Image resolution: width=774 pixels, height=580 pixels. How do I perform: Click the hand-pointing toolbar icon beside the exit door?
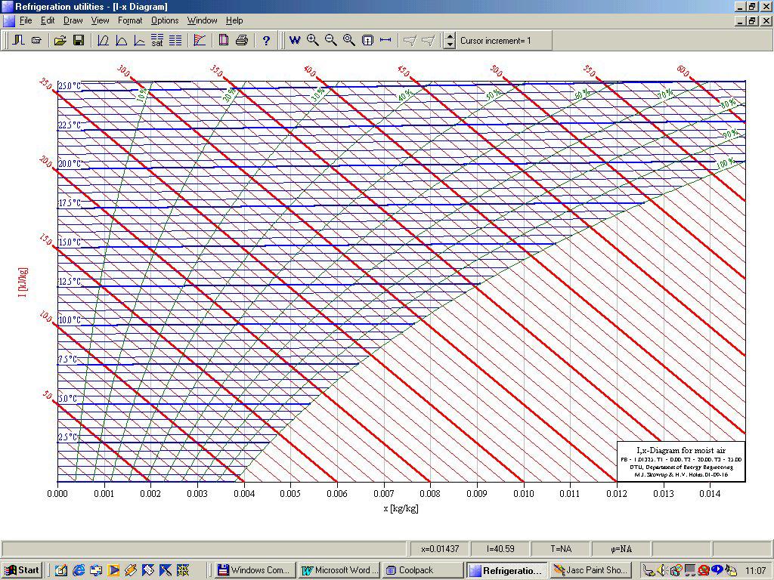36,41
